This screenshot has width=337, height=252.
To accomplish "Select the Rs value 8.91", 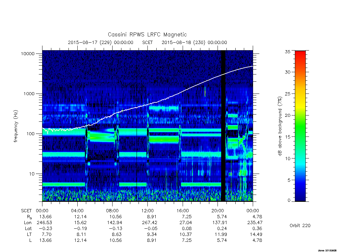I will [152, 217].
